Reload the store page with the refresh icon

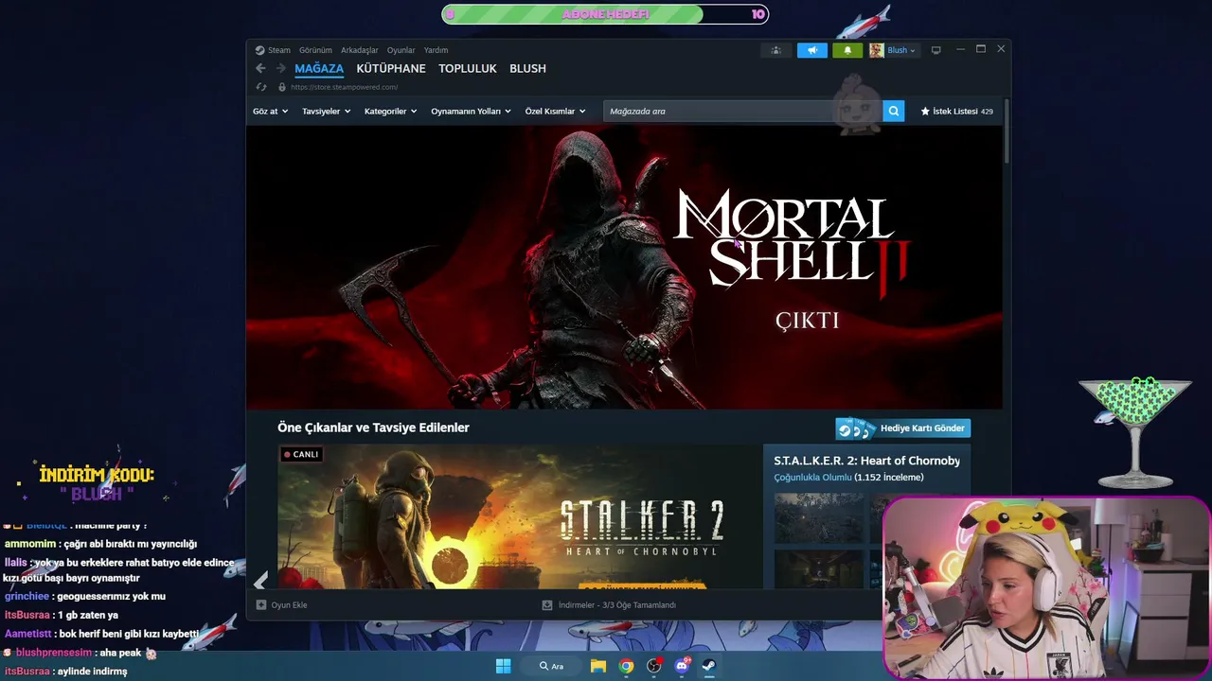(262, 87)
